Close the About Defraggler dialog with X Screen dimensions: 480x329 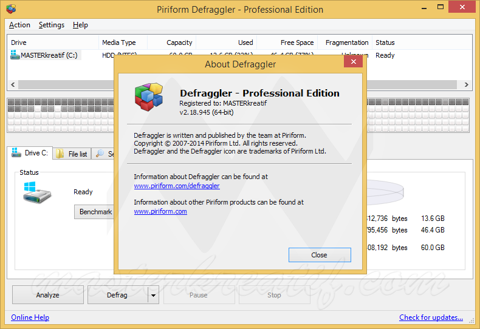[x=353, y=62]
